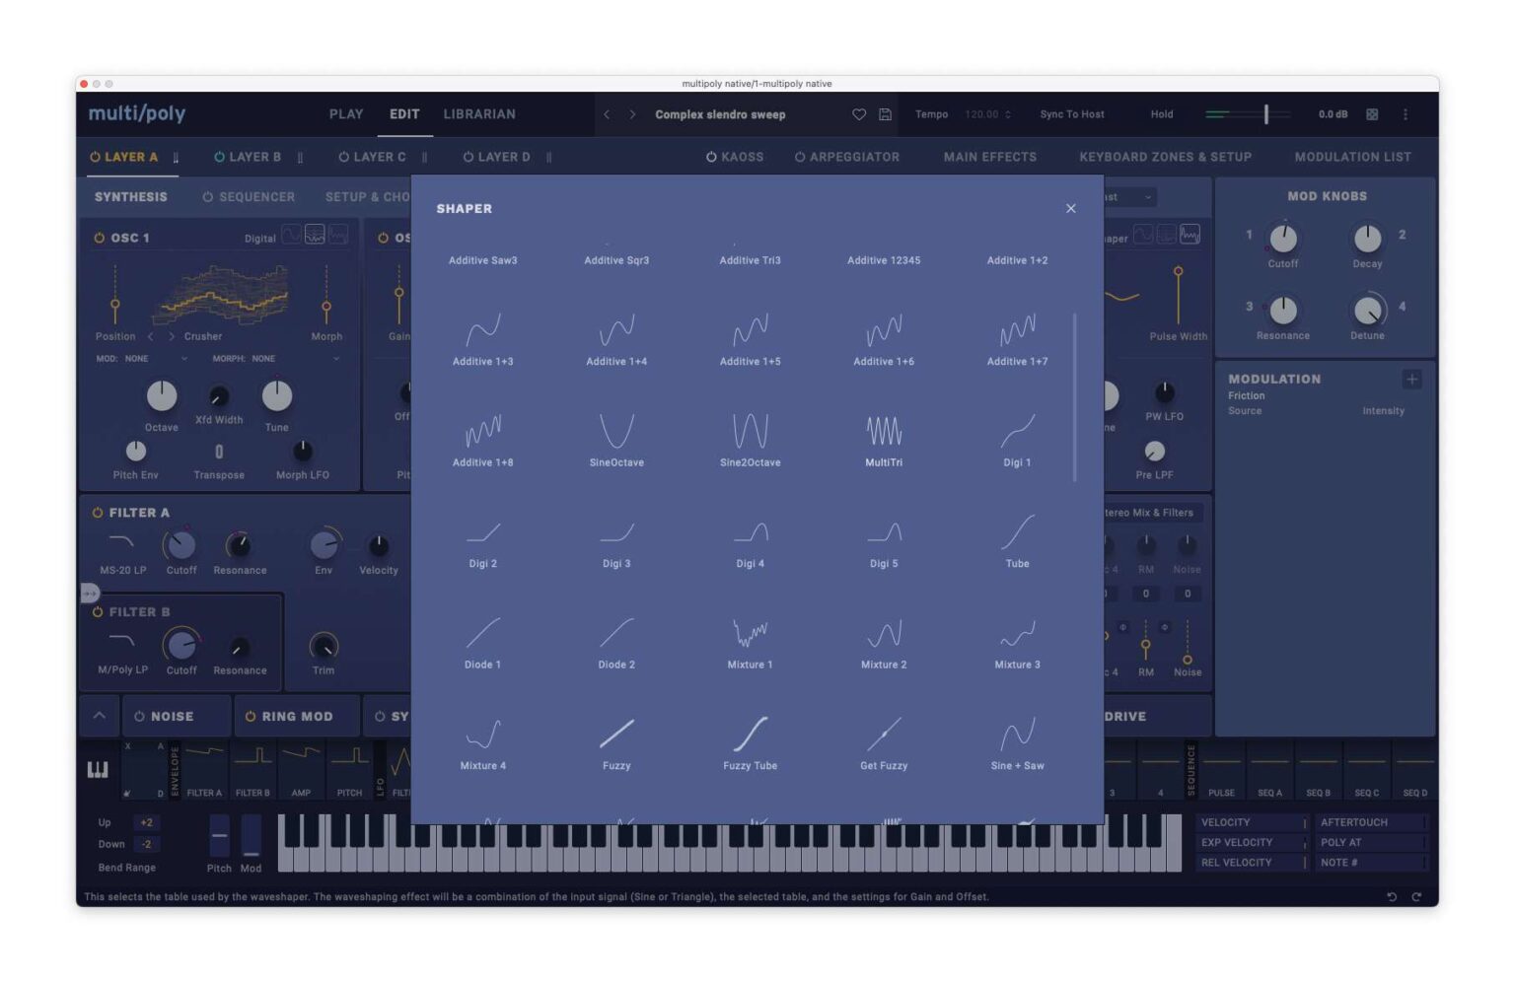Image resolution: width=1515 pixels, height=983 pixels.
Task: Enable the Kaoss power toggle
Action: [x=711, y=157]
